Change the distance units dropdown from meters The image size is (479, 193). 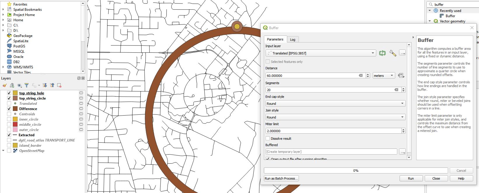pyautogui.click(x=384, y=75)
